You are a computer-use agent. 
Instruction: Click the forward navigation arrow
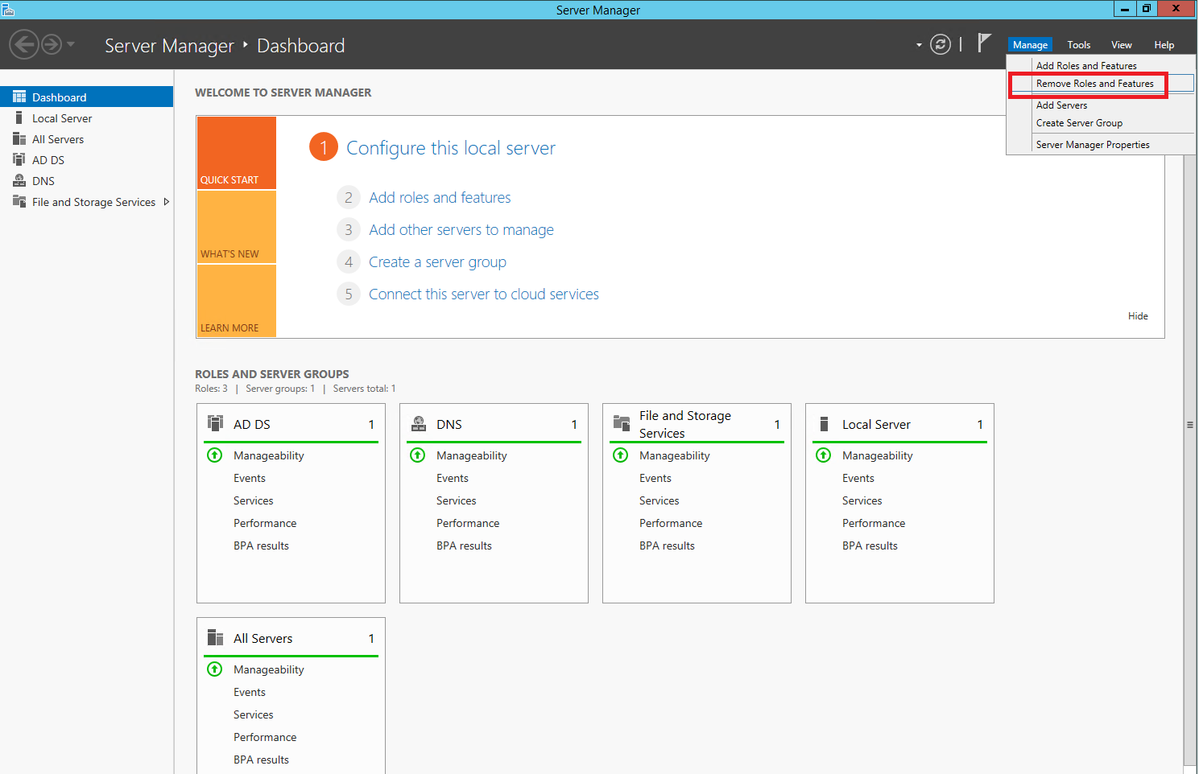point(52,44)
